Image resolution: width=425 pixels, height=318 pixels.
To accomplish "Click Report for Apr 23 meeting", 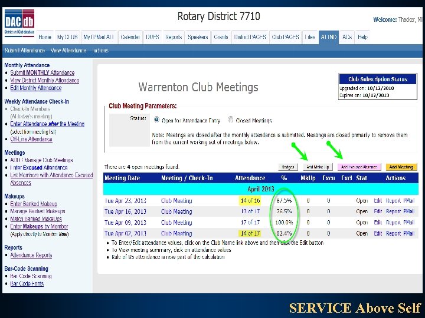I will [x=393, y=201].
